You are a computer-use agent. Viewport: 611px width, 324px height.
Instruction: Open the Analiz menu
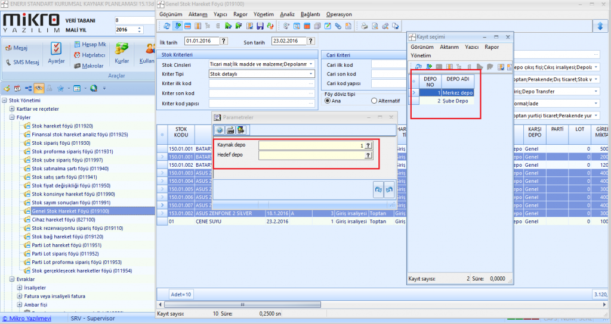point(287,14)
